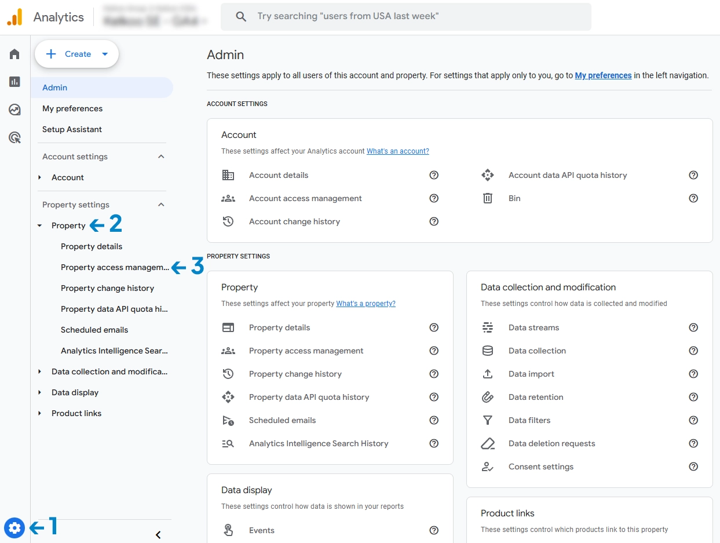The width and height of the screenshot is (720, 543).
Task: Collapse the Account settings section
Action: tap(161, 156)
